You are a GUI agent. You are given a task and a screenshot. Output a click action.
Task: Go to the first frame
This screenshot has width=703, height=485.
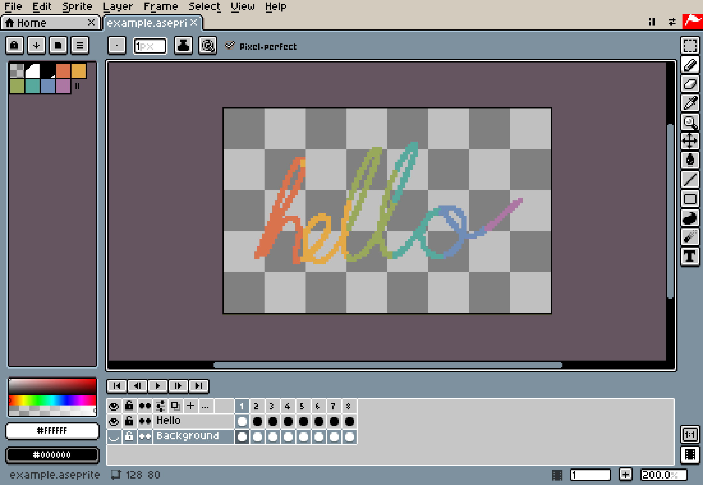117,386
